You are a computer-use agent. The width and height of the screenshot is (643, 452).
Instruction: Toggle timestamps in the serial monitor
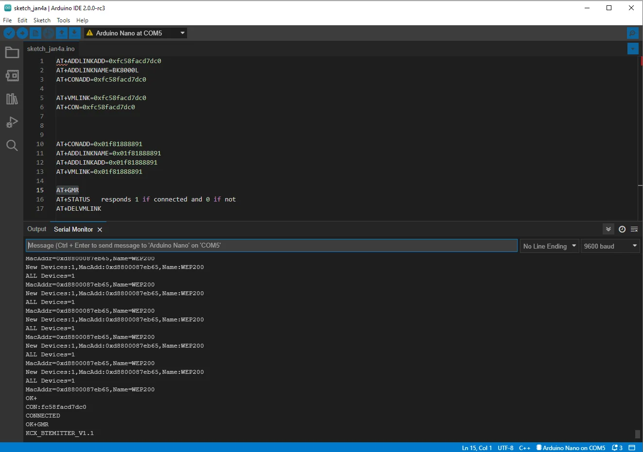[622, 229]
